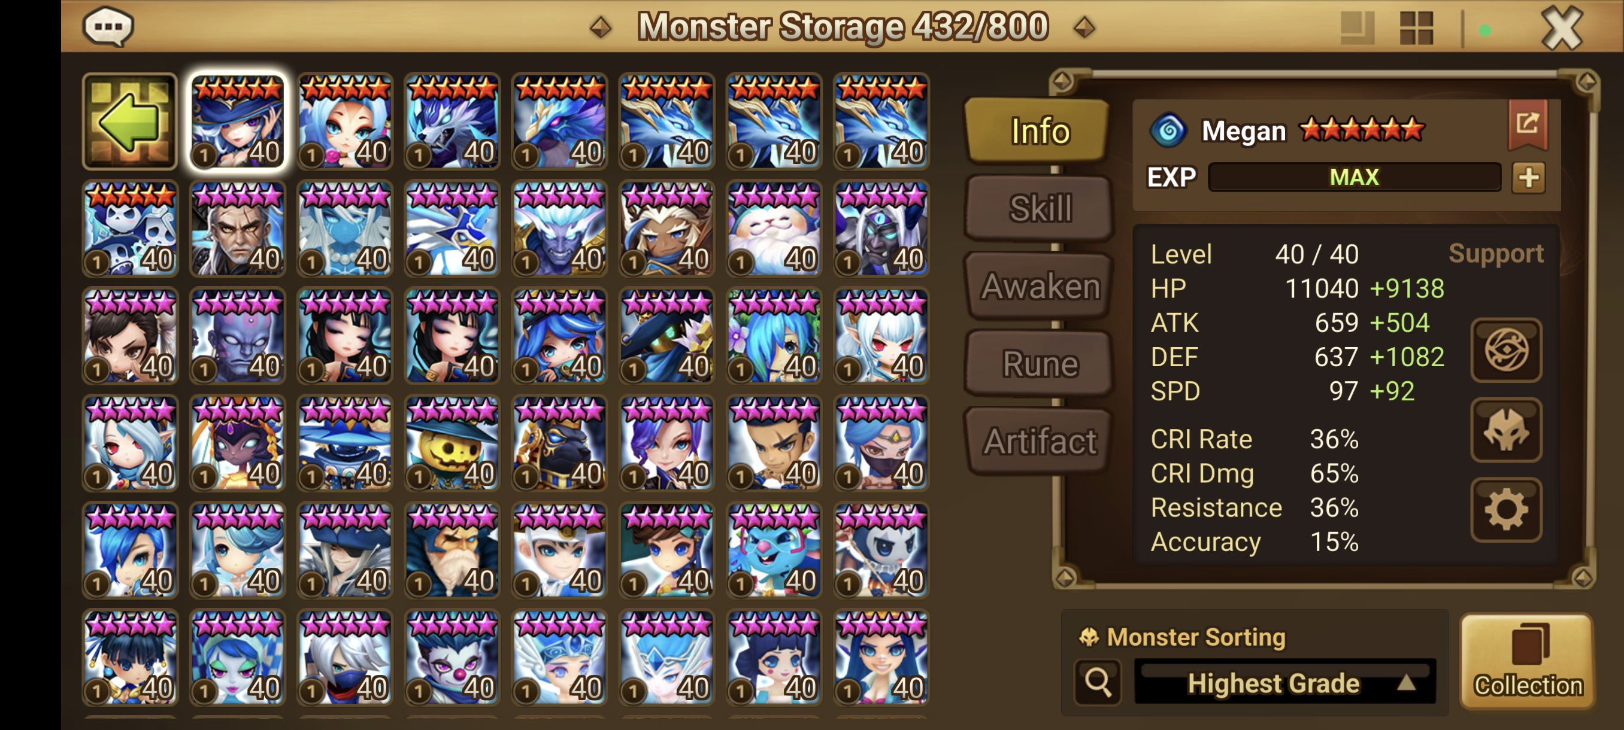This screenshot has width=1624, height=730.
Task: Click the EXP MAX progress bar
Action: 1353,177
